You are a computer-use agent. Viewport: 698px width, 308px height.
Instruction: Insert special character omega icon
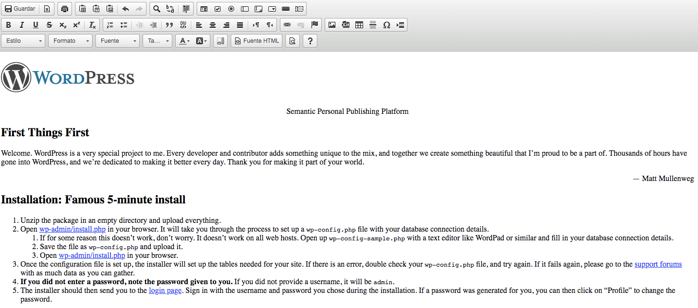point(386,25)
